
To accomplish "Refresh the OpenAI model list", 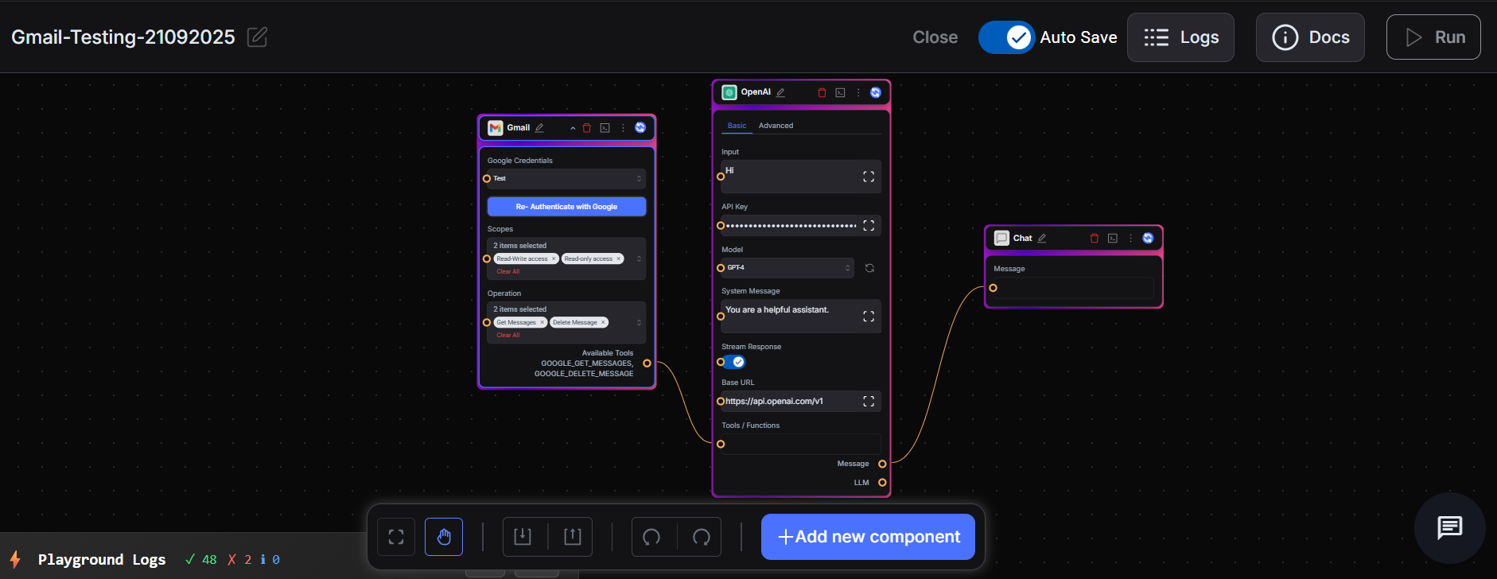I will pos(869,268).
